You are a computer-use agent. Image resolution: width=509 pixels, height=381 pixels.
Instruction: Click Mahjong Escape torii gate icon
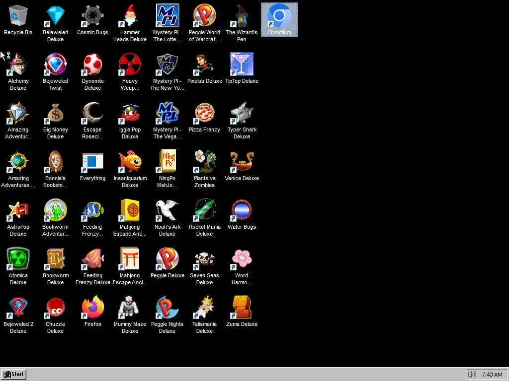coord(130,258)
